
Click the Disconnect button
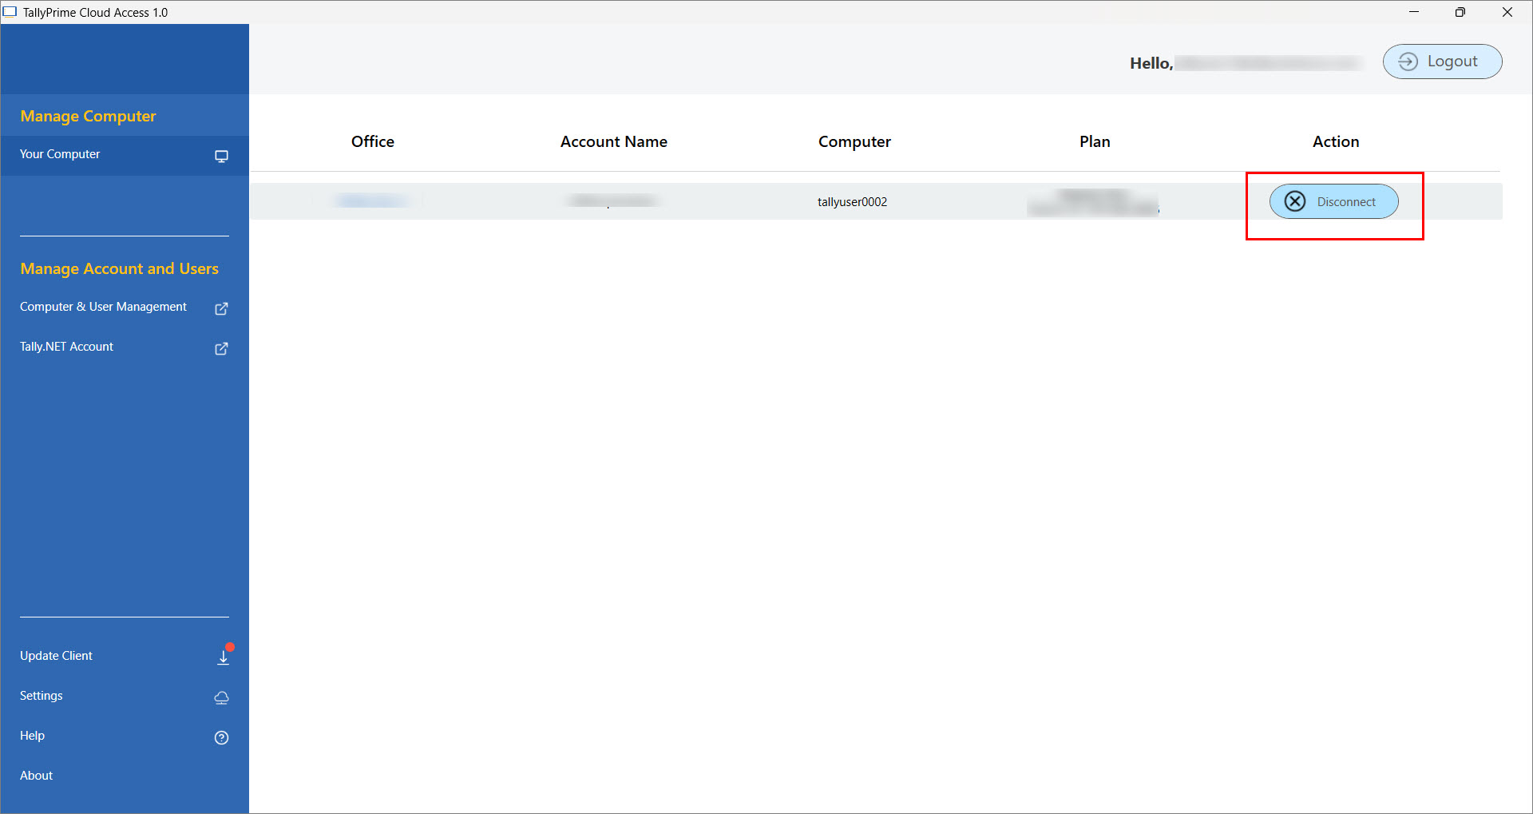(1333, 201)
